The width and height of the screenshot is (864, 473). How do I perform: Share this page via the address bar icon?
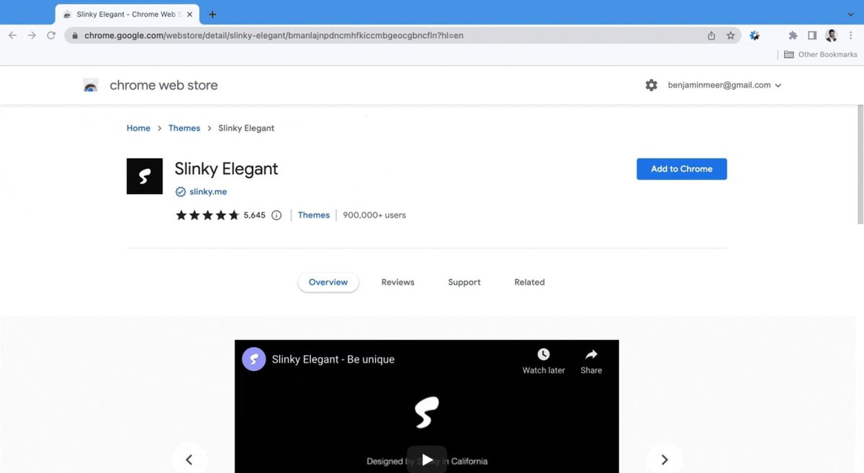pos(711,35)
